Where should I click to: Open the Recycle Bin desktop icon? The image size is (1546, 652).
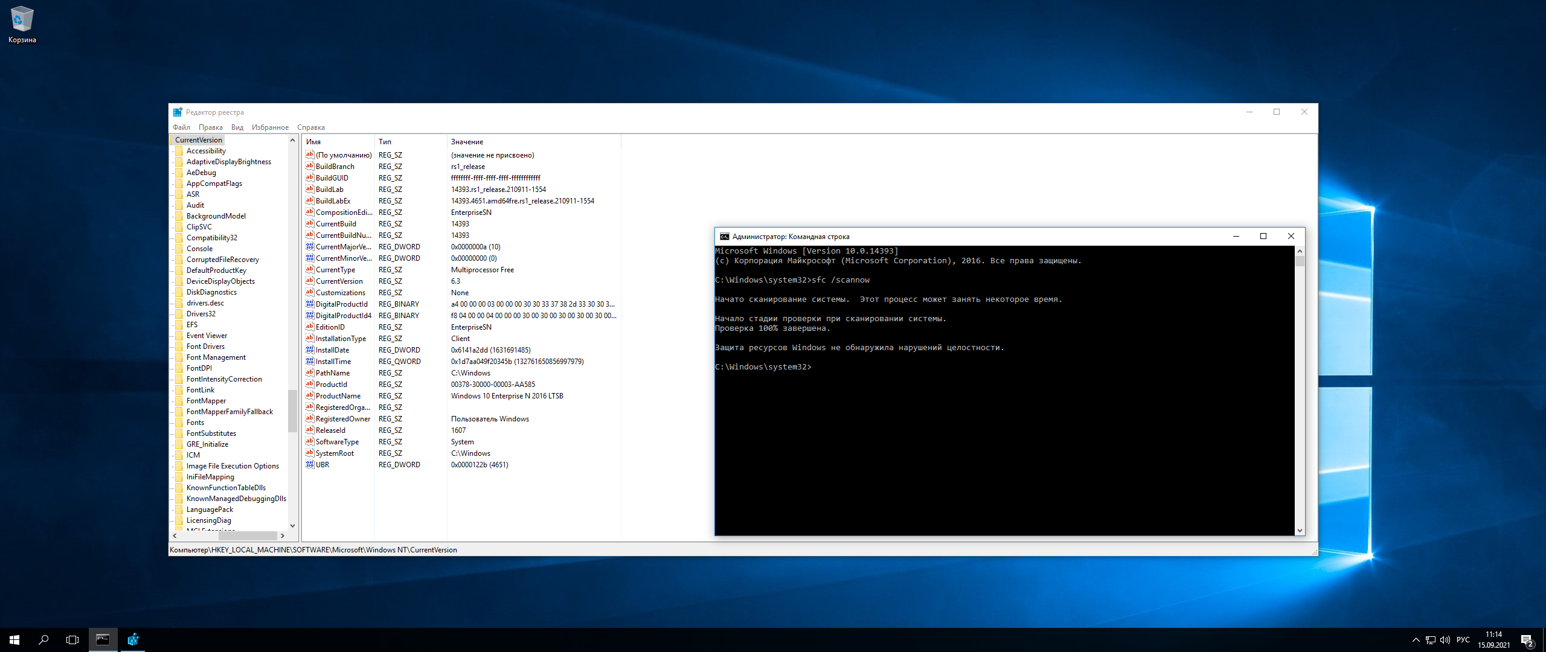(22, 24)
